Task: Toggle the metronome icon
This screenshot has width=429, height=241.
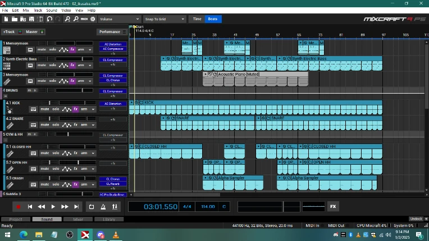Action: [103, 207]
